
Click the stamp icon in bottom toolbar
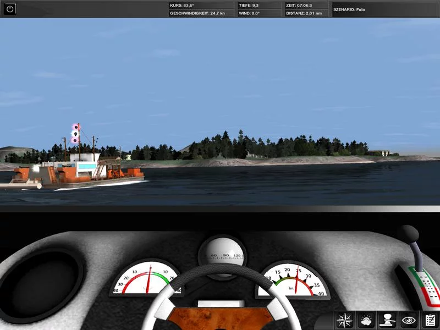(388, 320)
